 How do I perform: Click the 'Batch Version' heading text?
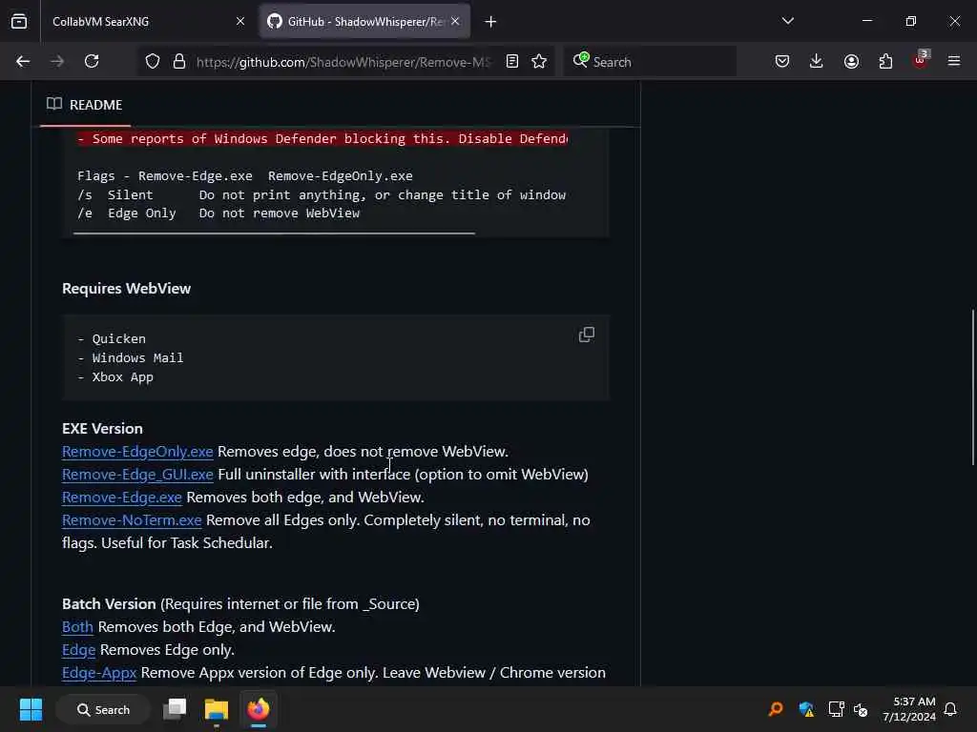click(109, 603)
